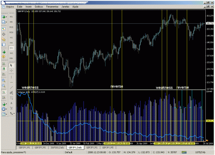Click the Zoom In magnifier
The height and width of the screenshot is (155, 215).
(x=3, y=80)
